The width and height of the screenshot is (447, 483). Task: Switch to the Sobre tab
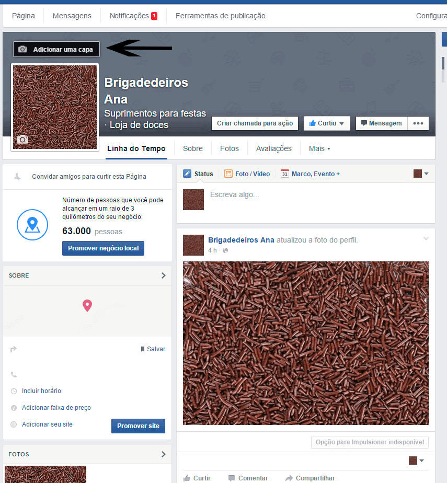(192, 148)
